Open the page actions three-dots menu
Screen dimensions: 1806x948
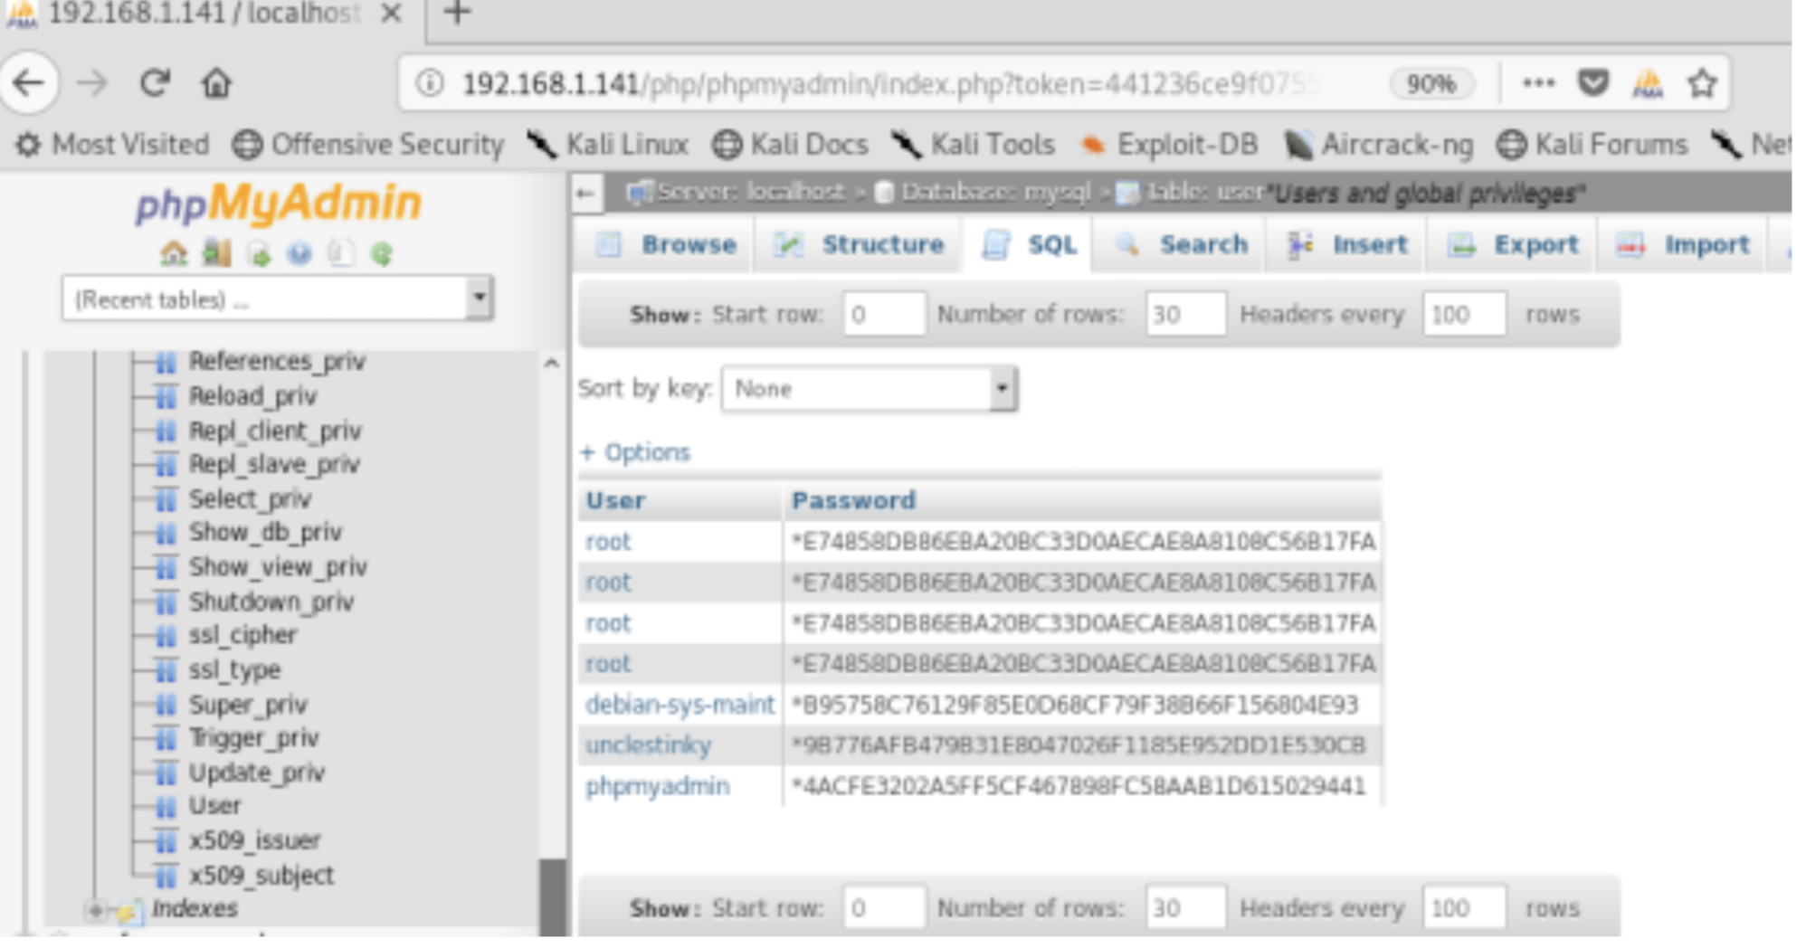(x=1539, y=83)
